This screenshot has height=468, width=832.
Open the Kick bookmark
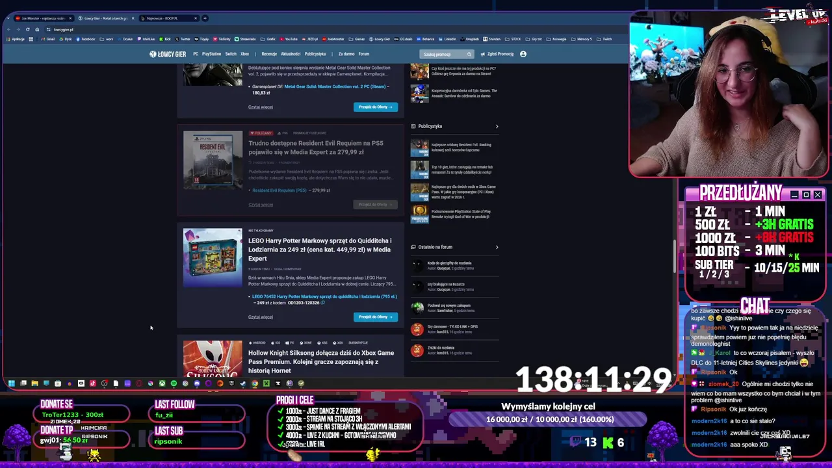(x=165, y=39)
